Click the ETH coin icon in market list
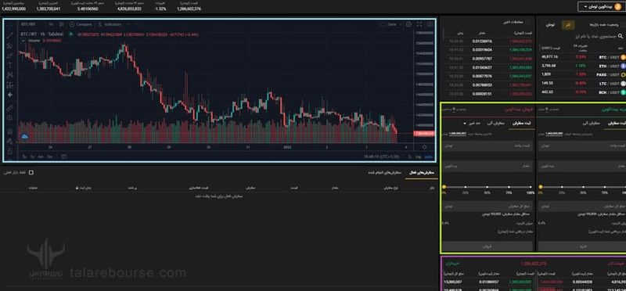Viewport: 626px width, 291px height. [x=623, y=66]
